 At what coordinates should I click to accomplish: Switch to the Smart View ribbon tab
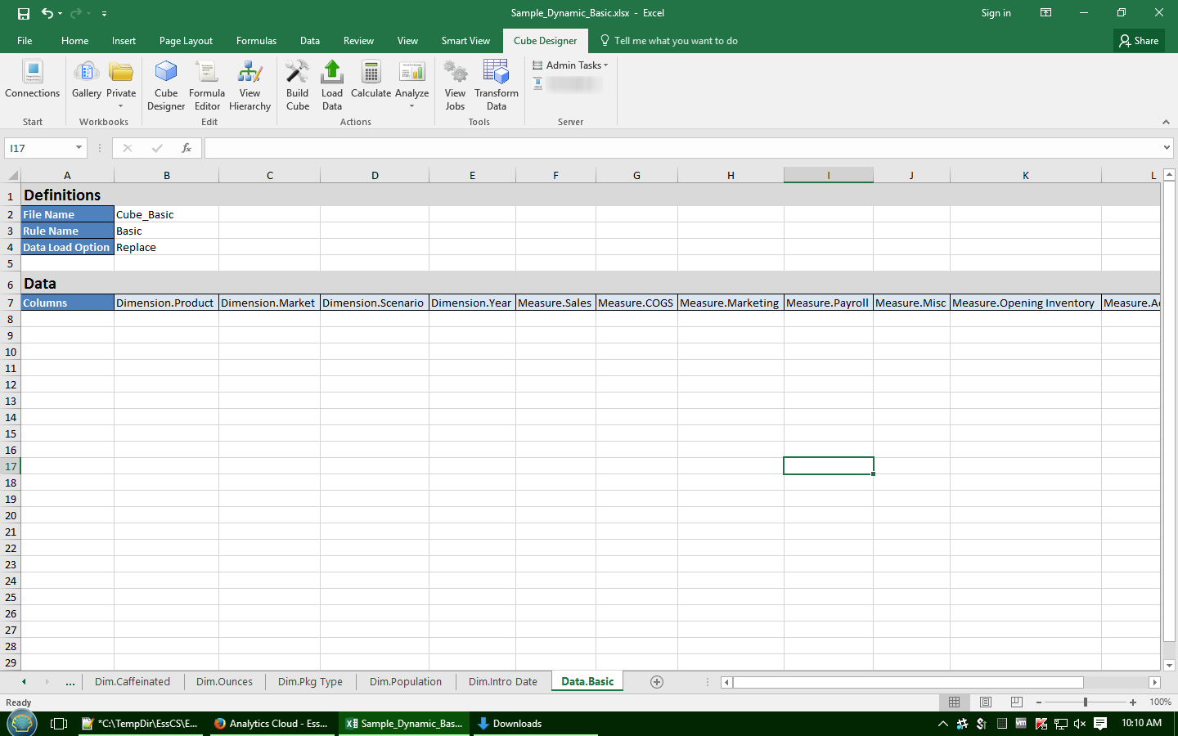pos(465,41)
